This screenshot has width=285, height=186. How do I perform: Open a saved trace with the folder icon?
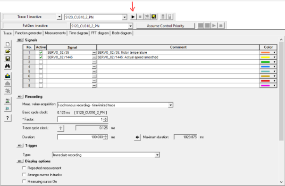[x=8, y=51]
